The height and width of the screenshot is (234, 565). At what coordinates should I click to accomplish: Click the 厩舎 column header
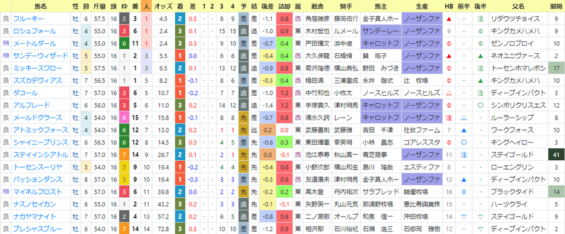coord(318,6)
